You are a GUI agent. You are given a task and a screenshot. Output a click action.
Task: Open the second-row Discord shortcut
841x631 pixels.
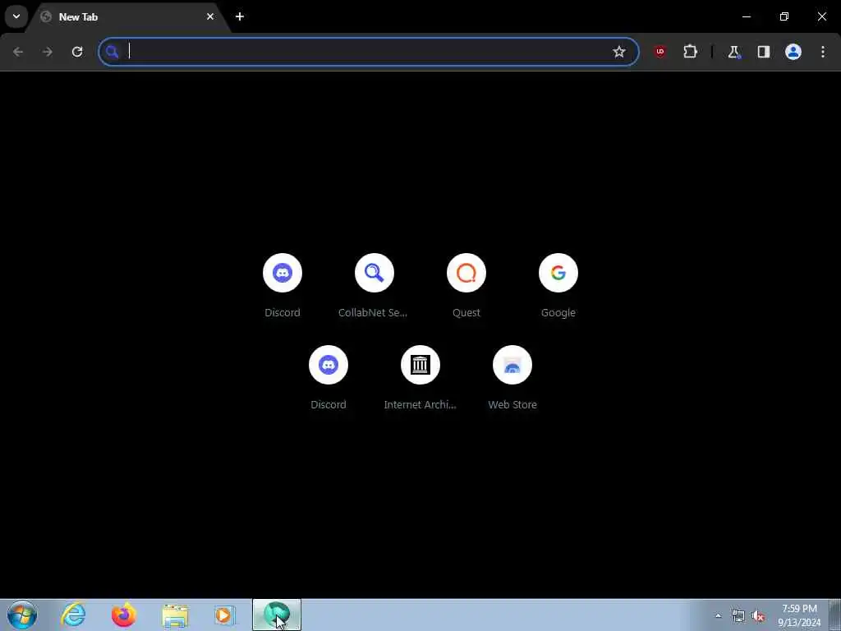click(329, 378)
